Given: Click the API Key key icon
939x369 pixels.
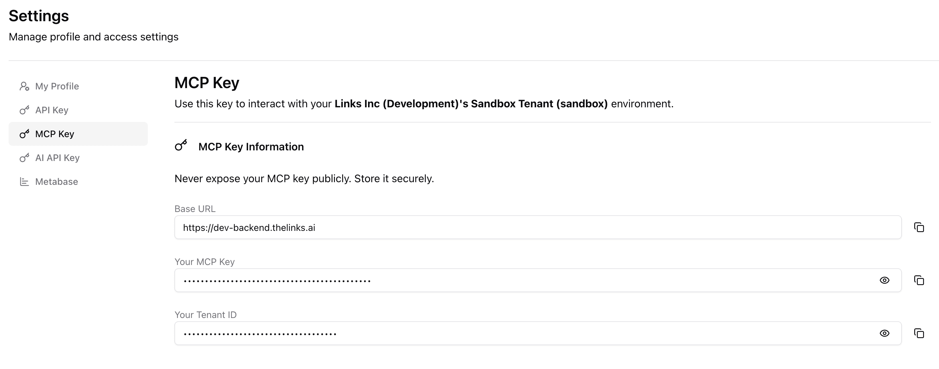Looking at the screenshot, I should click(x=25, y=110).
